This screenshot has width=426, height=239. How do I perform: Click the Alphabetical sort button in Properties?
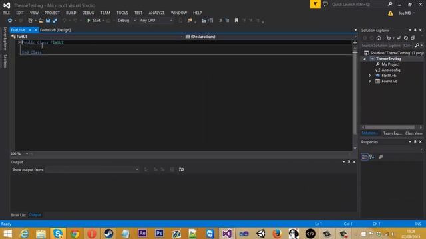coord(372,157)
